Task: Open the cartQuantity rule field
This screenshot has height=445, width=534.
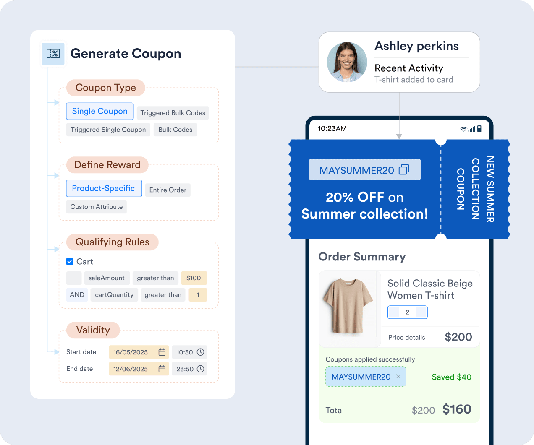Action: [114, 295]
